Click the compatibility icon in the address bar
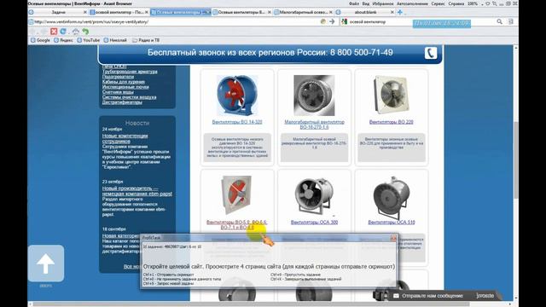The image size is (546, 307). pos(323,21)
